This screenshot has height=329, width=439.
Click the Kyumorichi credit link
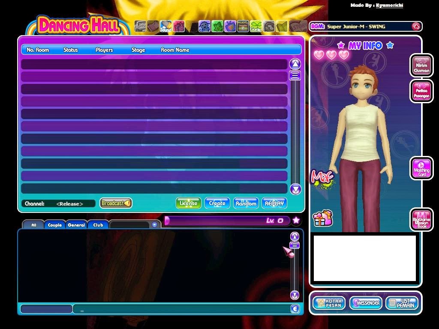point(389,5)
